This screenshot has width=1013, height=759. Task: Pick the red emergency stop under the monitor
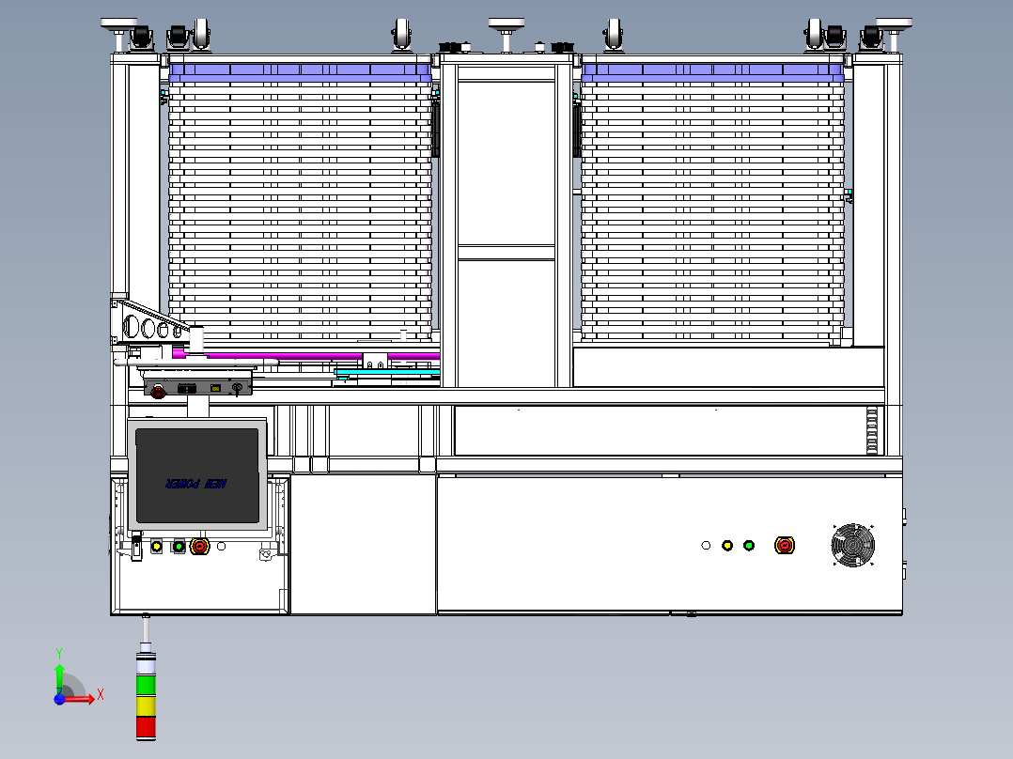coord(199,547)
